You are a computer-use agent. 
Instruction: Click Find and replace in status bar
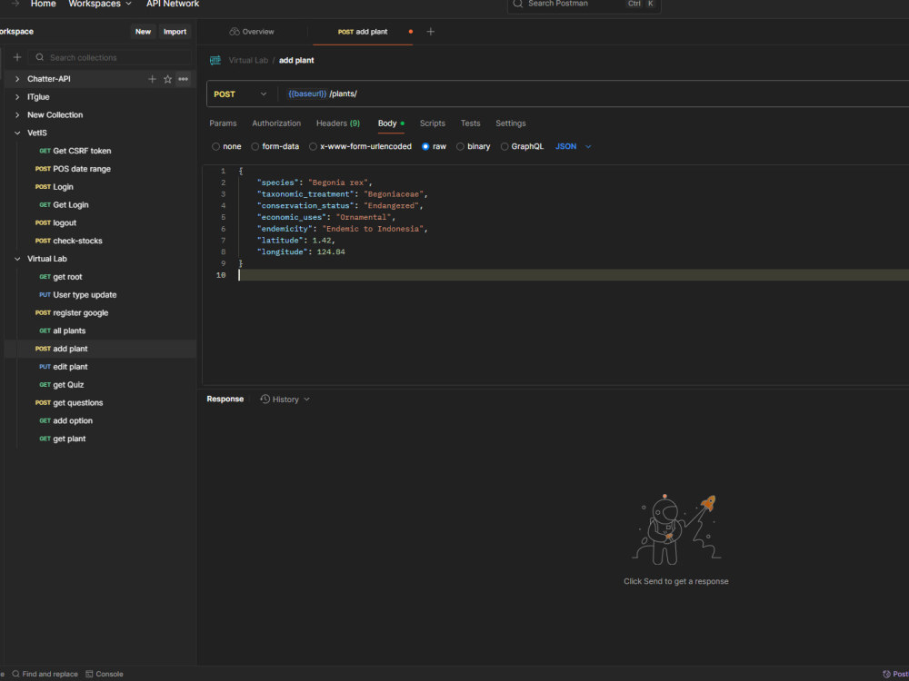pos(45,674)
